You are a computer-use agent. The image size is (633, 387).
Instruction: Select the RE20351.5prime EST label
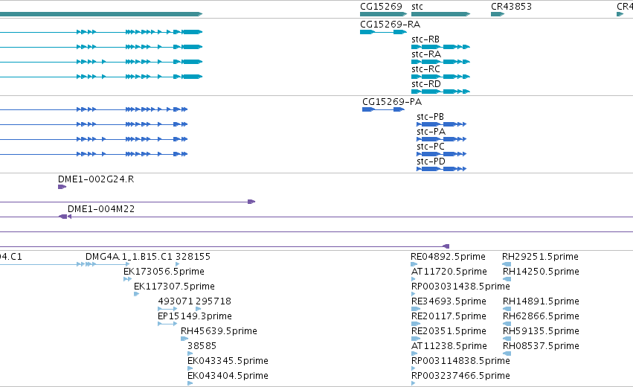(x=449, y=331)
